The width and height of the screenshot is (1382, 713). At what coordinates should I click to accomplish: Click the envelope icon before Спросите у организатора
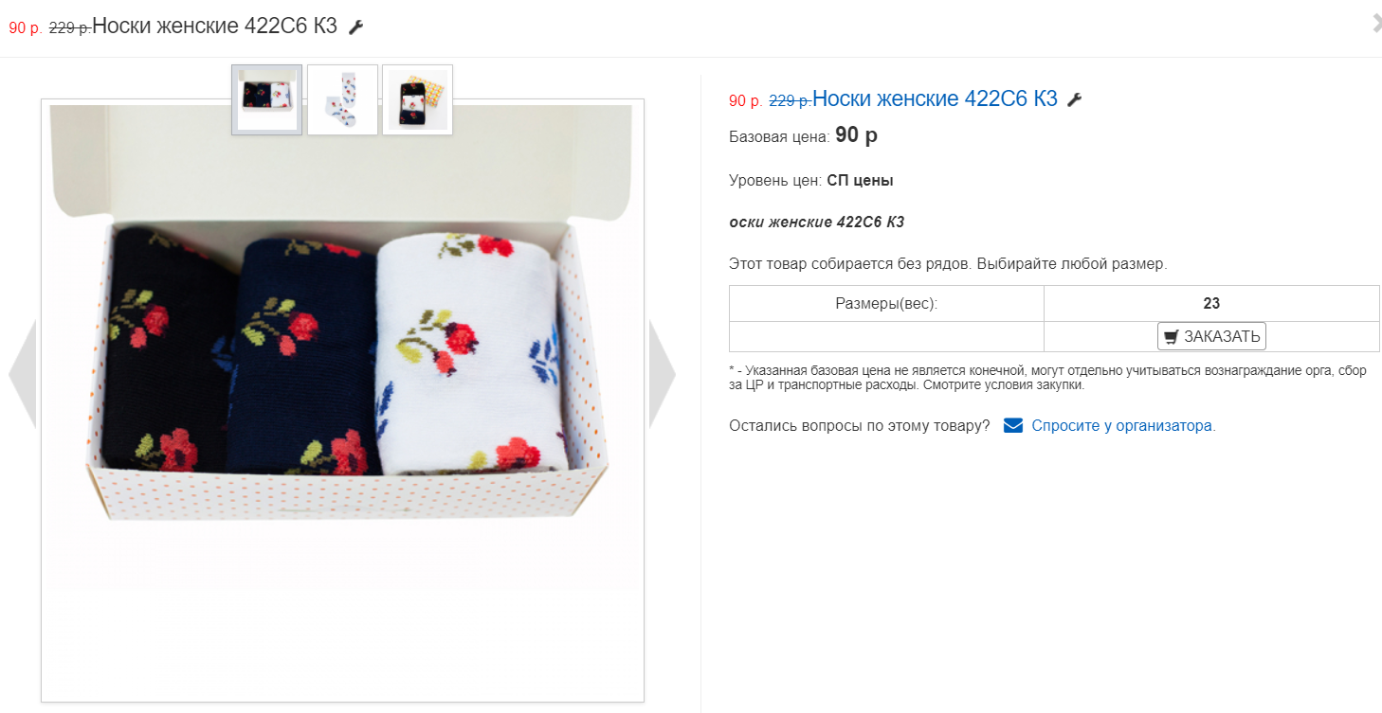pos(1012,426)
